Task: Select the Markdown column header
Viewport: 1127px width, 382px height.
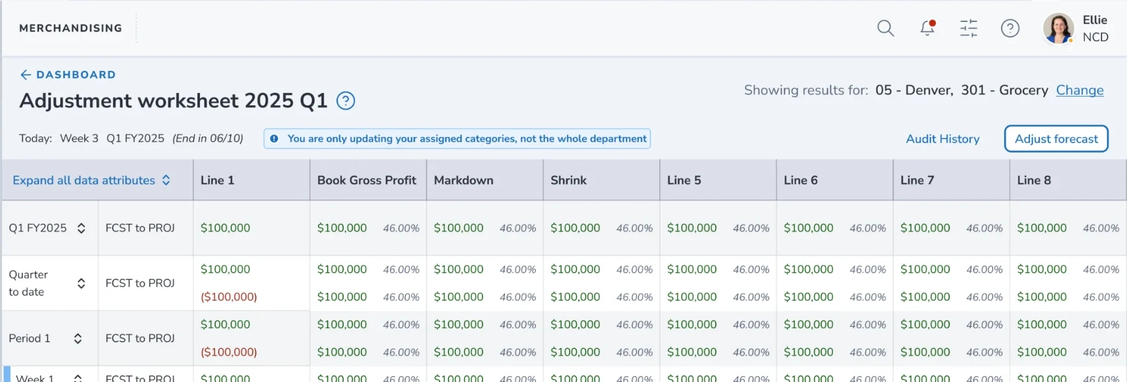Action: [484, 180]
